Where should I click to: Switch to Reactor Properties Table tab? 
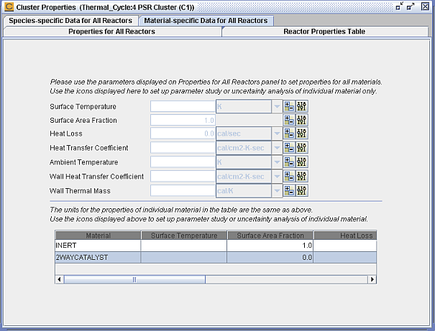click(324, 32)
